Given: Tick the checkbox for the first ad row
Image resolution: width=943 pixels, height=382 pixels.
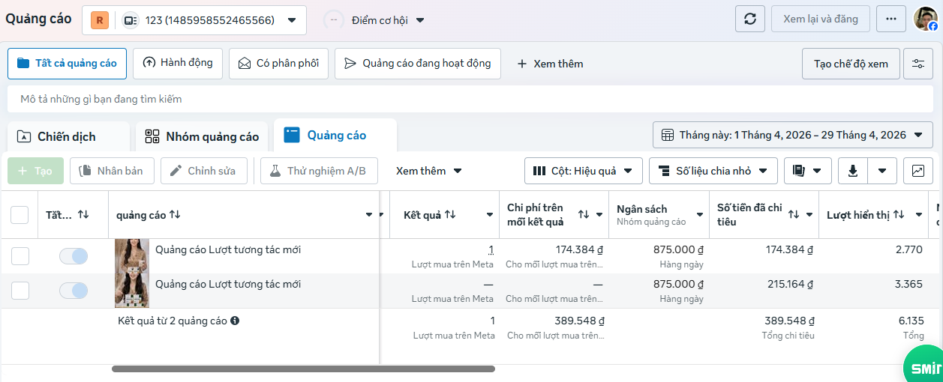Looking at the screenshot, I should coord(20,256).
